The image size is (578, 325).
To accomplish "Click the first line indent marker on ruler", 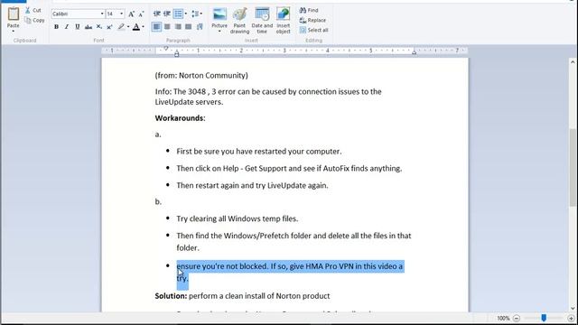I will coord(166,48).
